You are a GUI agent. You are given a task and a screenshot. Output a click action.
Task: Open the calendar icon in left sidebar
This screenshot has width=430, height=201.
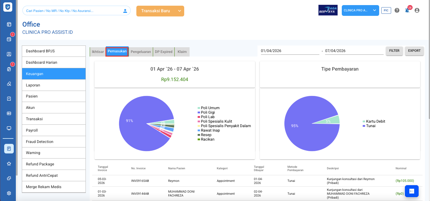coord(9,39)
